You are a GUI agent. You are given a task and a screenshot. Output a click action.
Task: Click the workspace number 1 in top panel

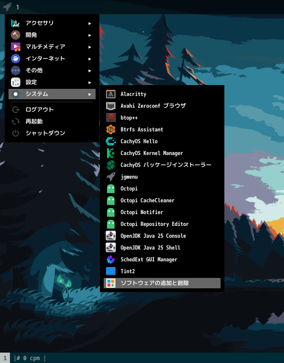point(18,7)
